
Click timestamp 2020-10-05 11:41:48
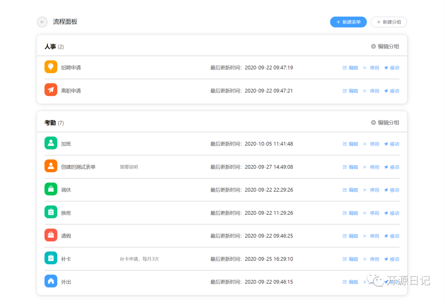(x=269, y=144)
